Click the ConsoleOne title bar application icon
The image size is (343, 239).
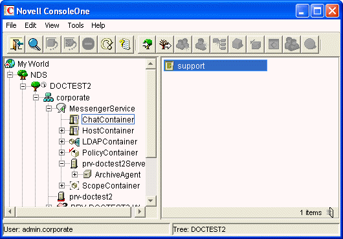click(x=9, y=11)
